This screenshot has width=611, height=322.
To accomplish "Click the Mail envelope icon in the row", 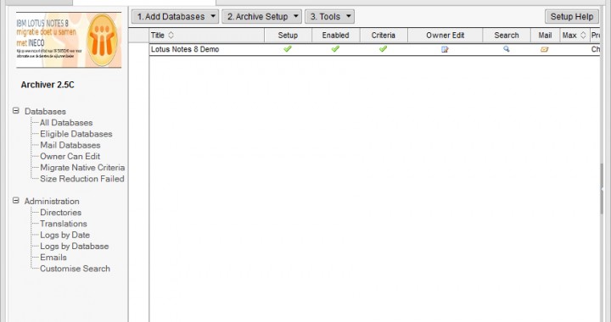I will pyautogui.click(x=544, y=49).
